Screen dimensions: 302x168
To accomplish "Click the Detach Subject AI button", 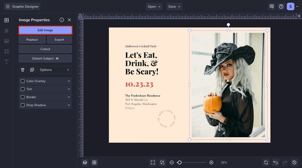I will tap(45, 58).
